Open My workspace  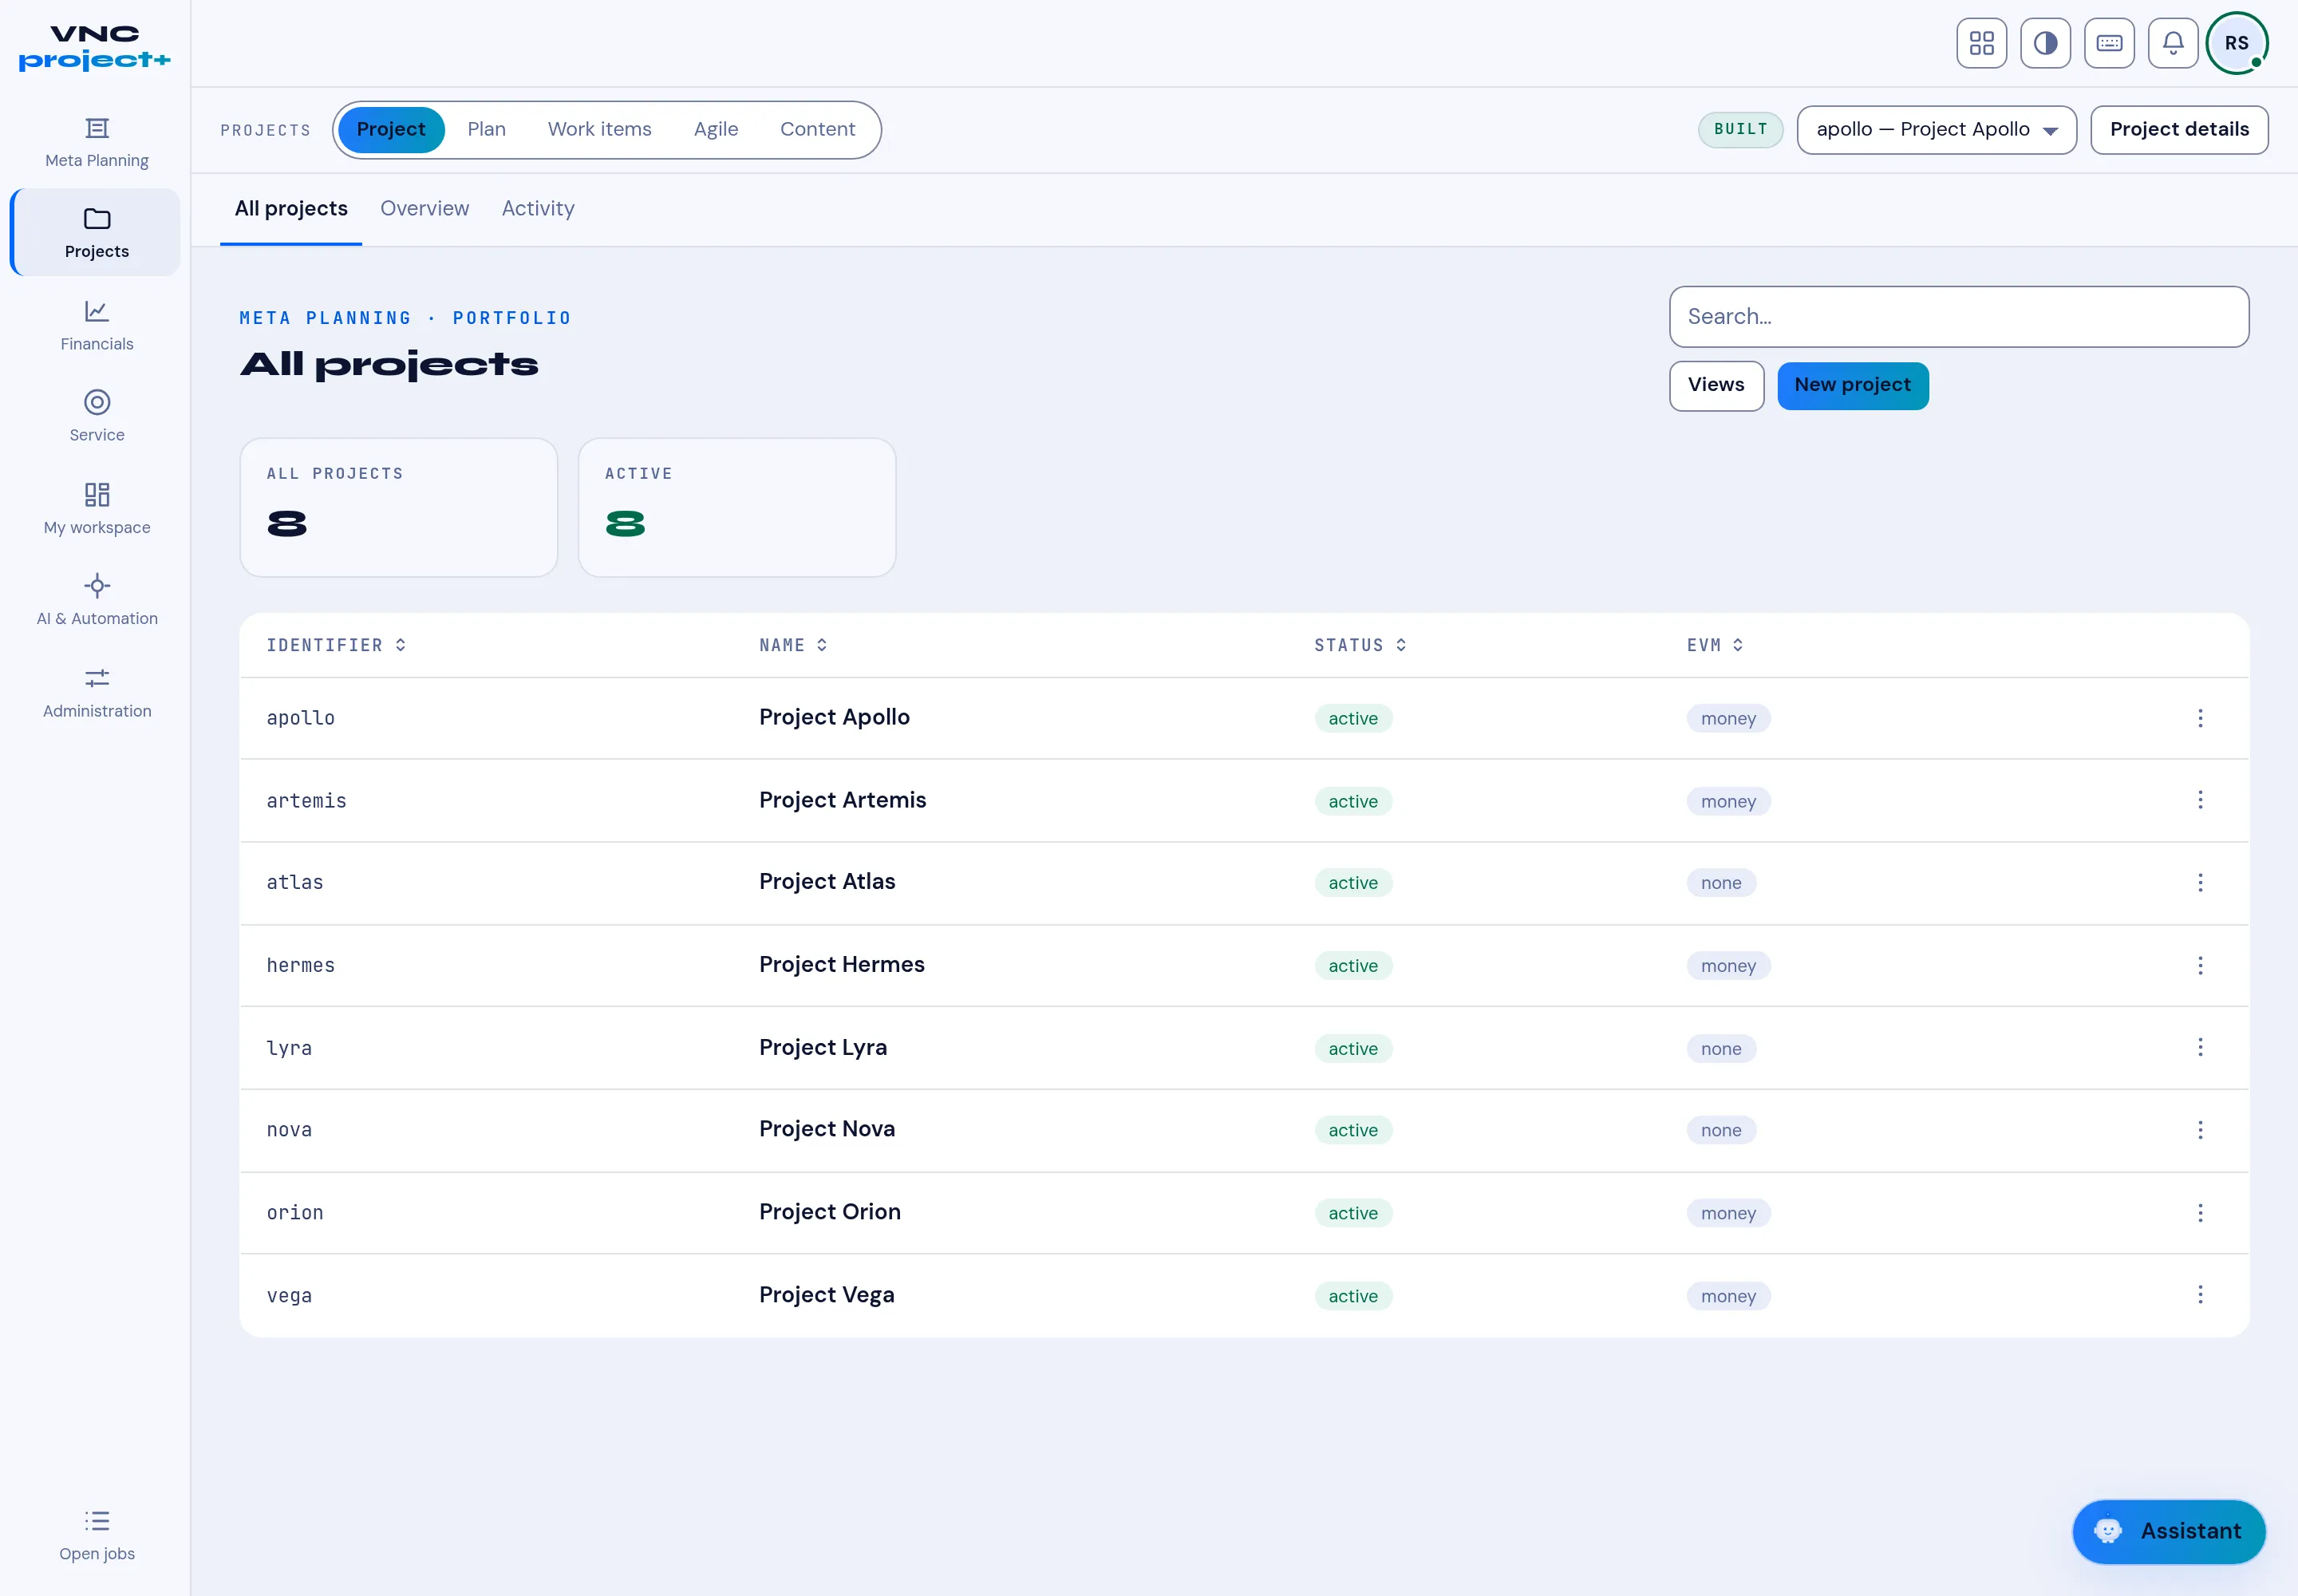[x=96, y=509]
